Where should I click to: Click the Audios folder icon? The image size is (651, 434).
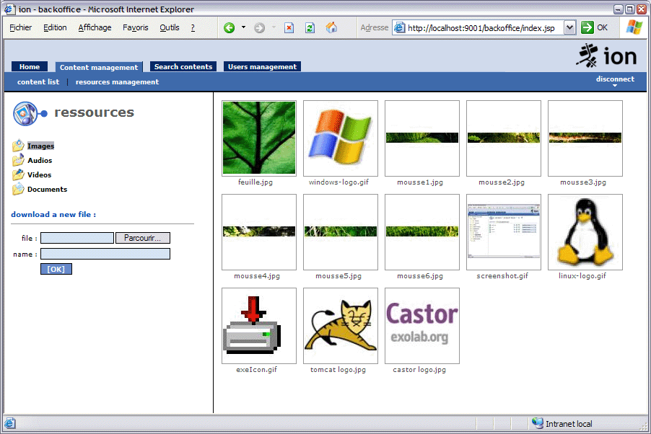coord(18,160)
